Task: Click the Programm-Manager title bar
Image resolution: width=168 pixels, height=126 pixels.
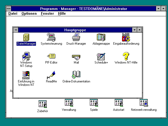Action: 83,9
